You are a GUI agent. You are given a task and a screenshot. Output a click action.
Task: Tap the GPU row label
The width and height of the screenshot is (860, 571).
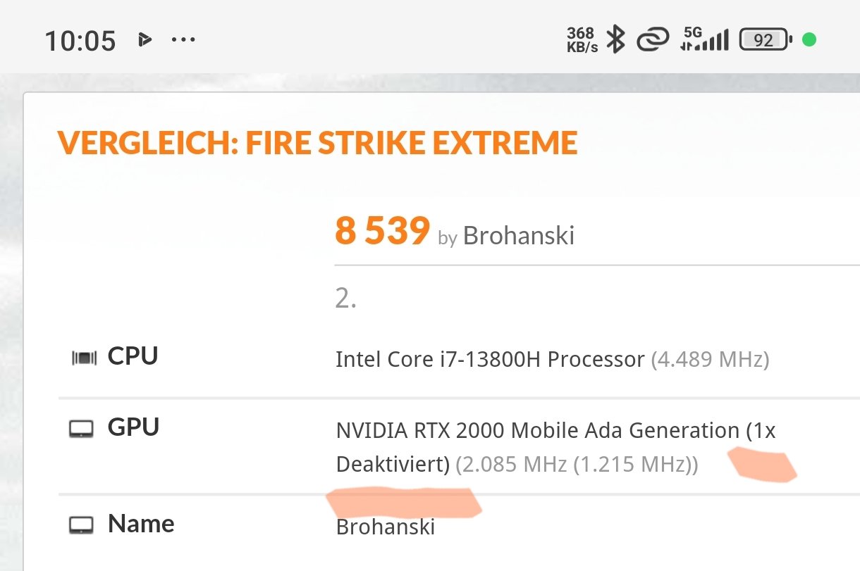[x=133, y=427]
